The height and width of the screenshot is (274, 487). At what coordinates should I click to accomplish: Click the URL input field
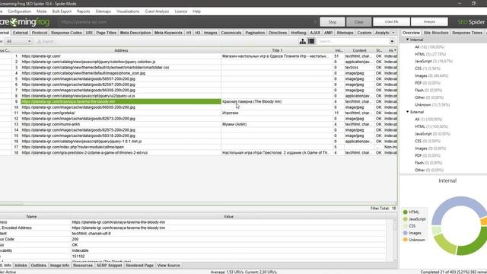(188, 22)
